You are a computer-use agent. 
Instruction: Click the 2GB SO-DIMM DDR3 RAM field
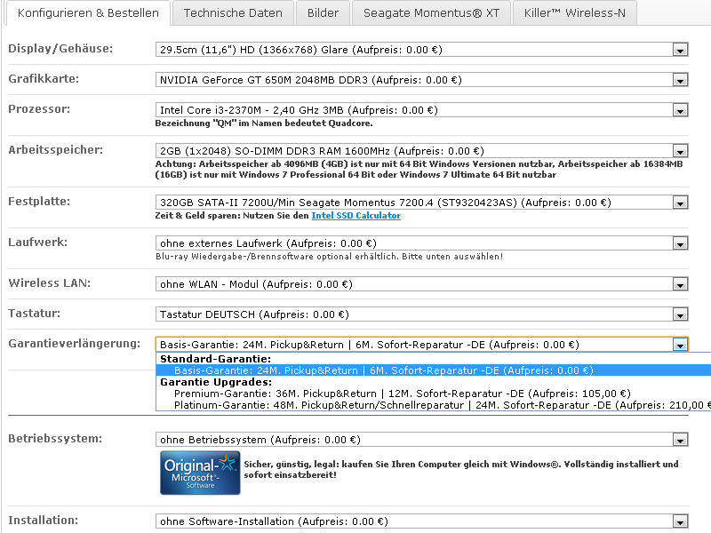421,151
